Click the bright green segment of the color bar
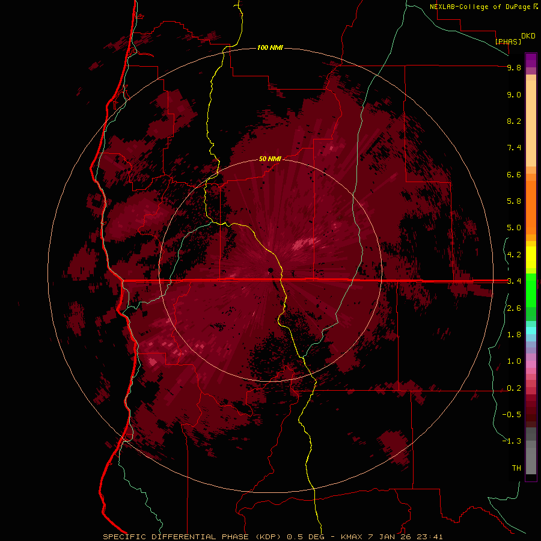541x541 pixels. point(531,290)
